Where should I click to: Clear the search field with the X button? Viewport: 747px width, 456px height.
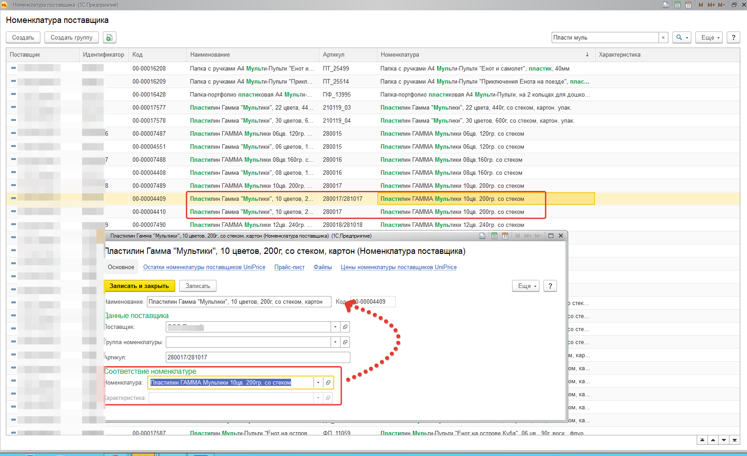pyautogui.click(x=663, y=38)
